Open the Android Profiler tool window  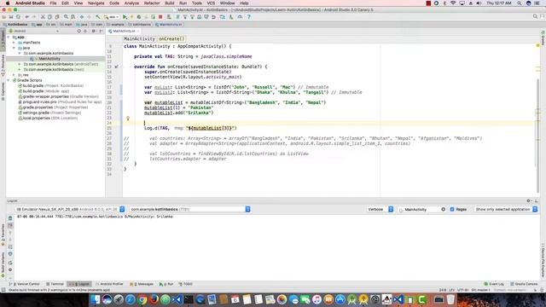[x=109, y=284]
